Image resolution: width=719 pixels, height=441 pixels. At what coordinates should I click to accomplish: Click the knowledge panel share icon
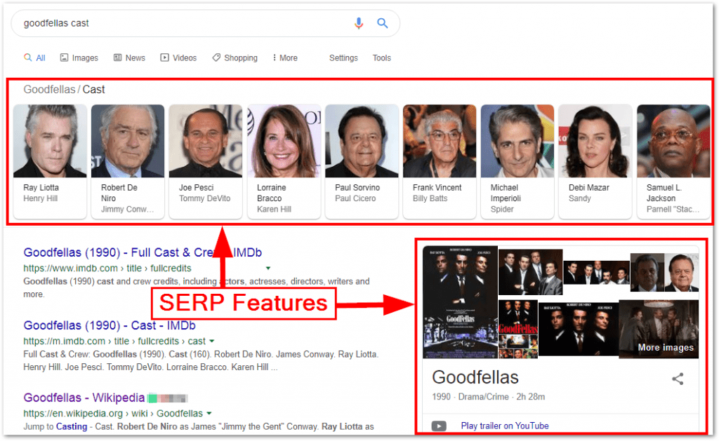[678, 379]
